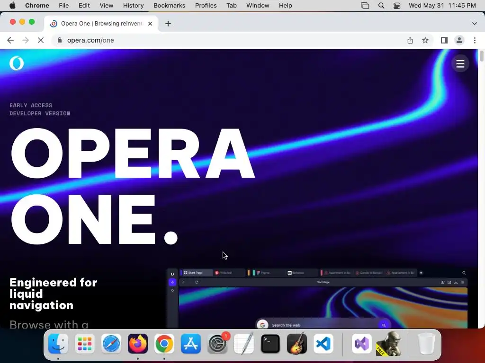485x363 pixels.
Task: Open Control Center in the menu bar
Action: coord(397,6)
